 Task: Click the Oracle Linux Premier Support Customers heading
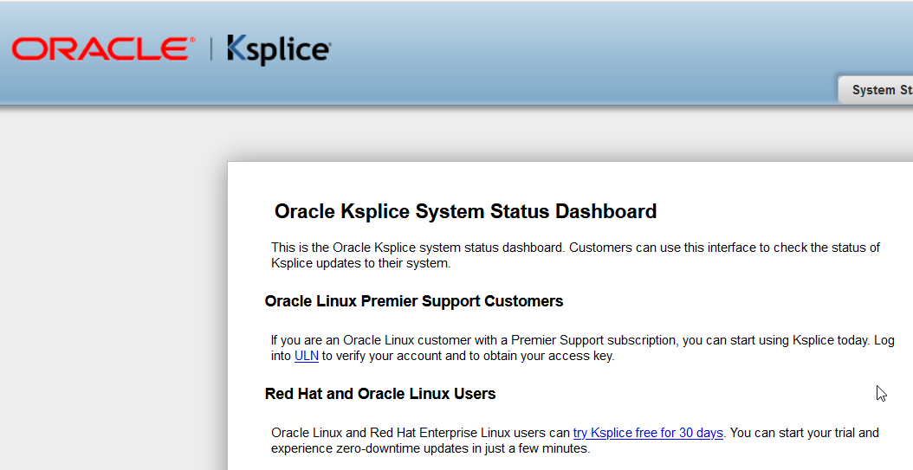pyautogui.click(x=414, y=301)
